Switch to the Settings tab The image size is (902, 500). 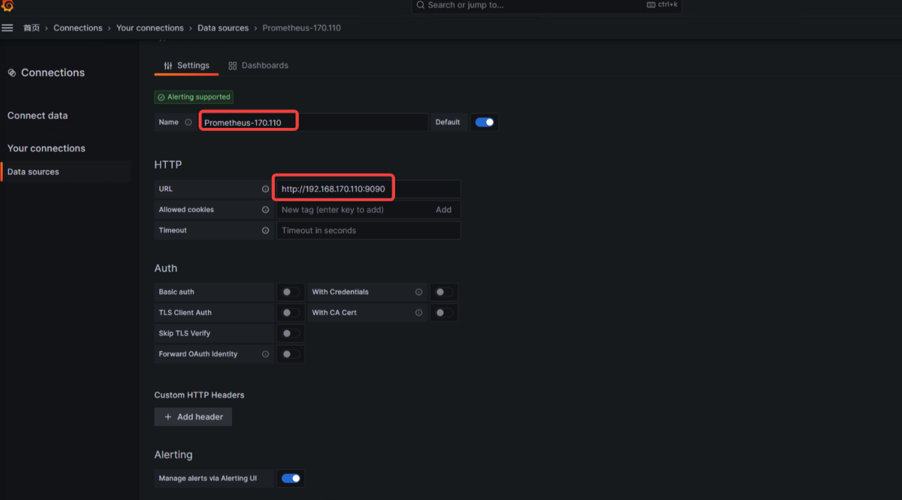[x=187, y=65]
